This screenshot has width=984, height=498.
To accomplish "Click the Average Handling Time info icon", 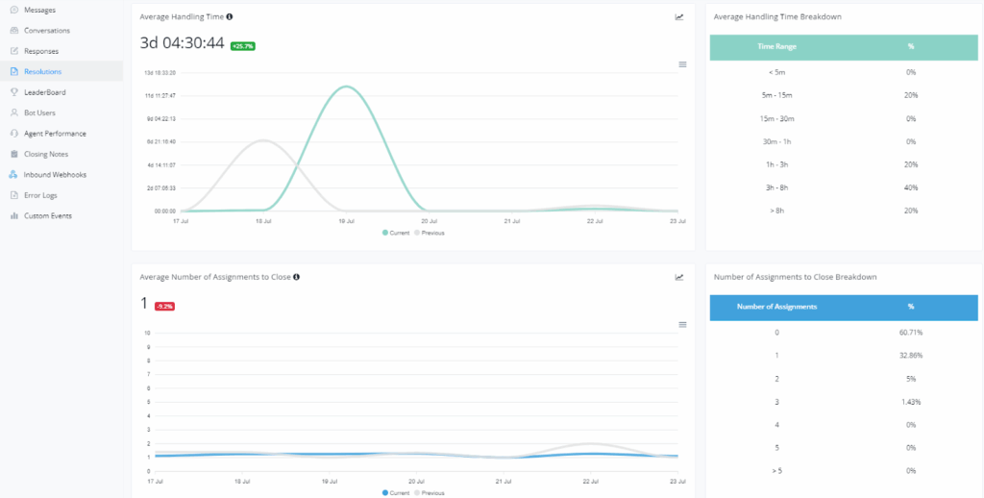I will point(229,17).
